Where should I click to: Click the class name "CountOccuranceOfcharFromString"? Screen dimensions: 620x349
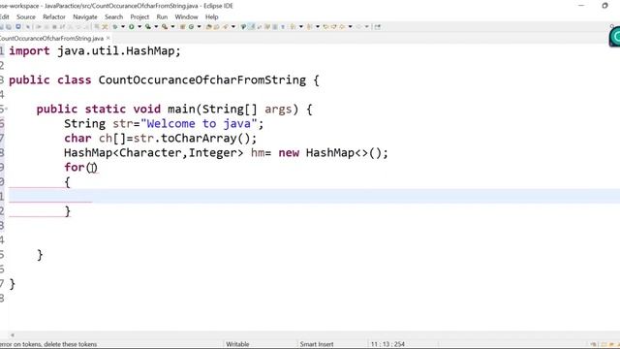click(x=202, y=79)
